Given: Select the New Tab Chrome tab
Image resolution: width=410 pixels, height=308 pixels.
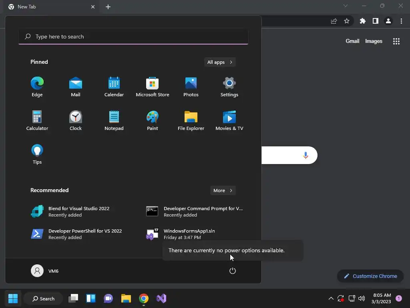Looking at the screenshot, I should click(x=52, y=7).
